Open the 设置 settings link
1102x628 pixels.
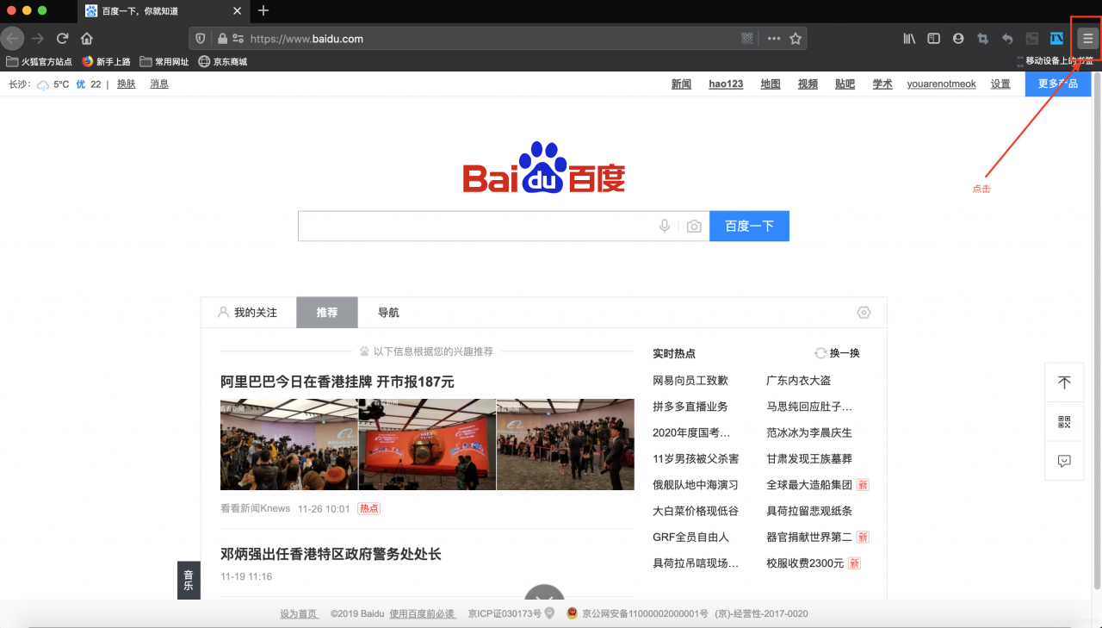[x=1000, y=84]
